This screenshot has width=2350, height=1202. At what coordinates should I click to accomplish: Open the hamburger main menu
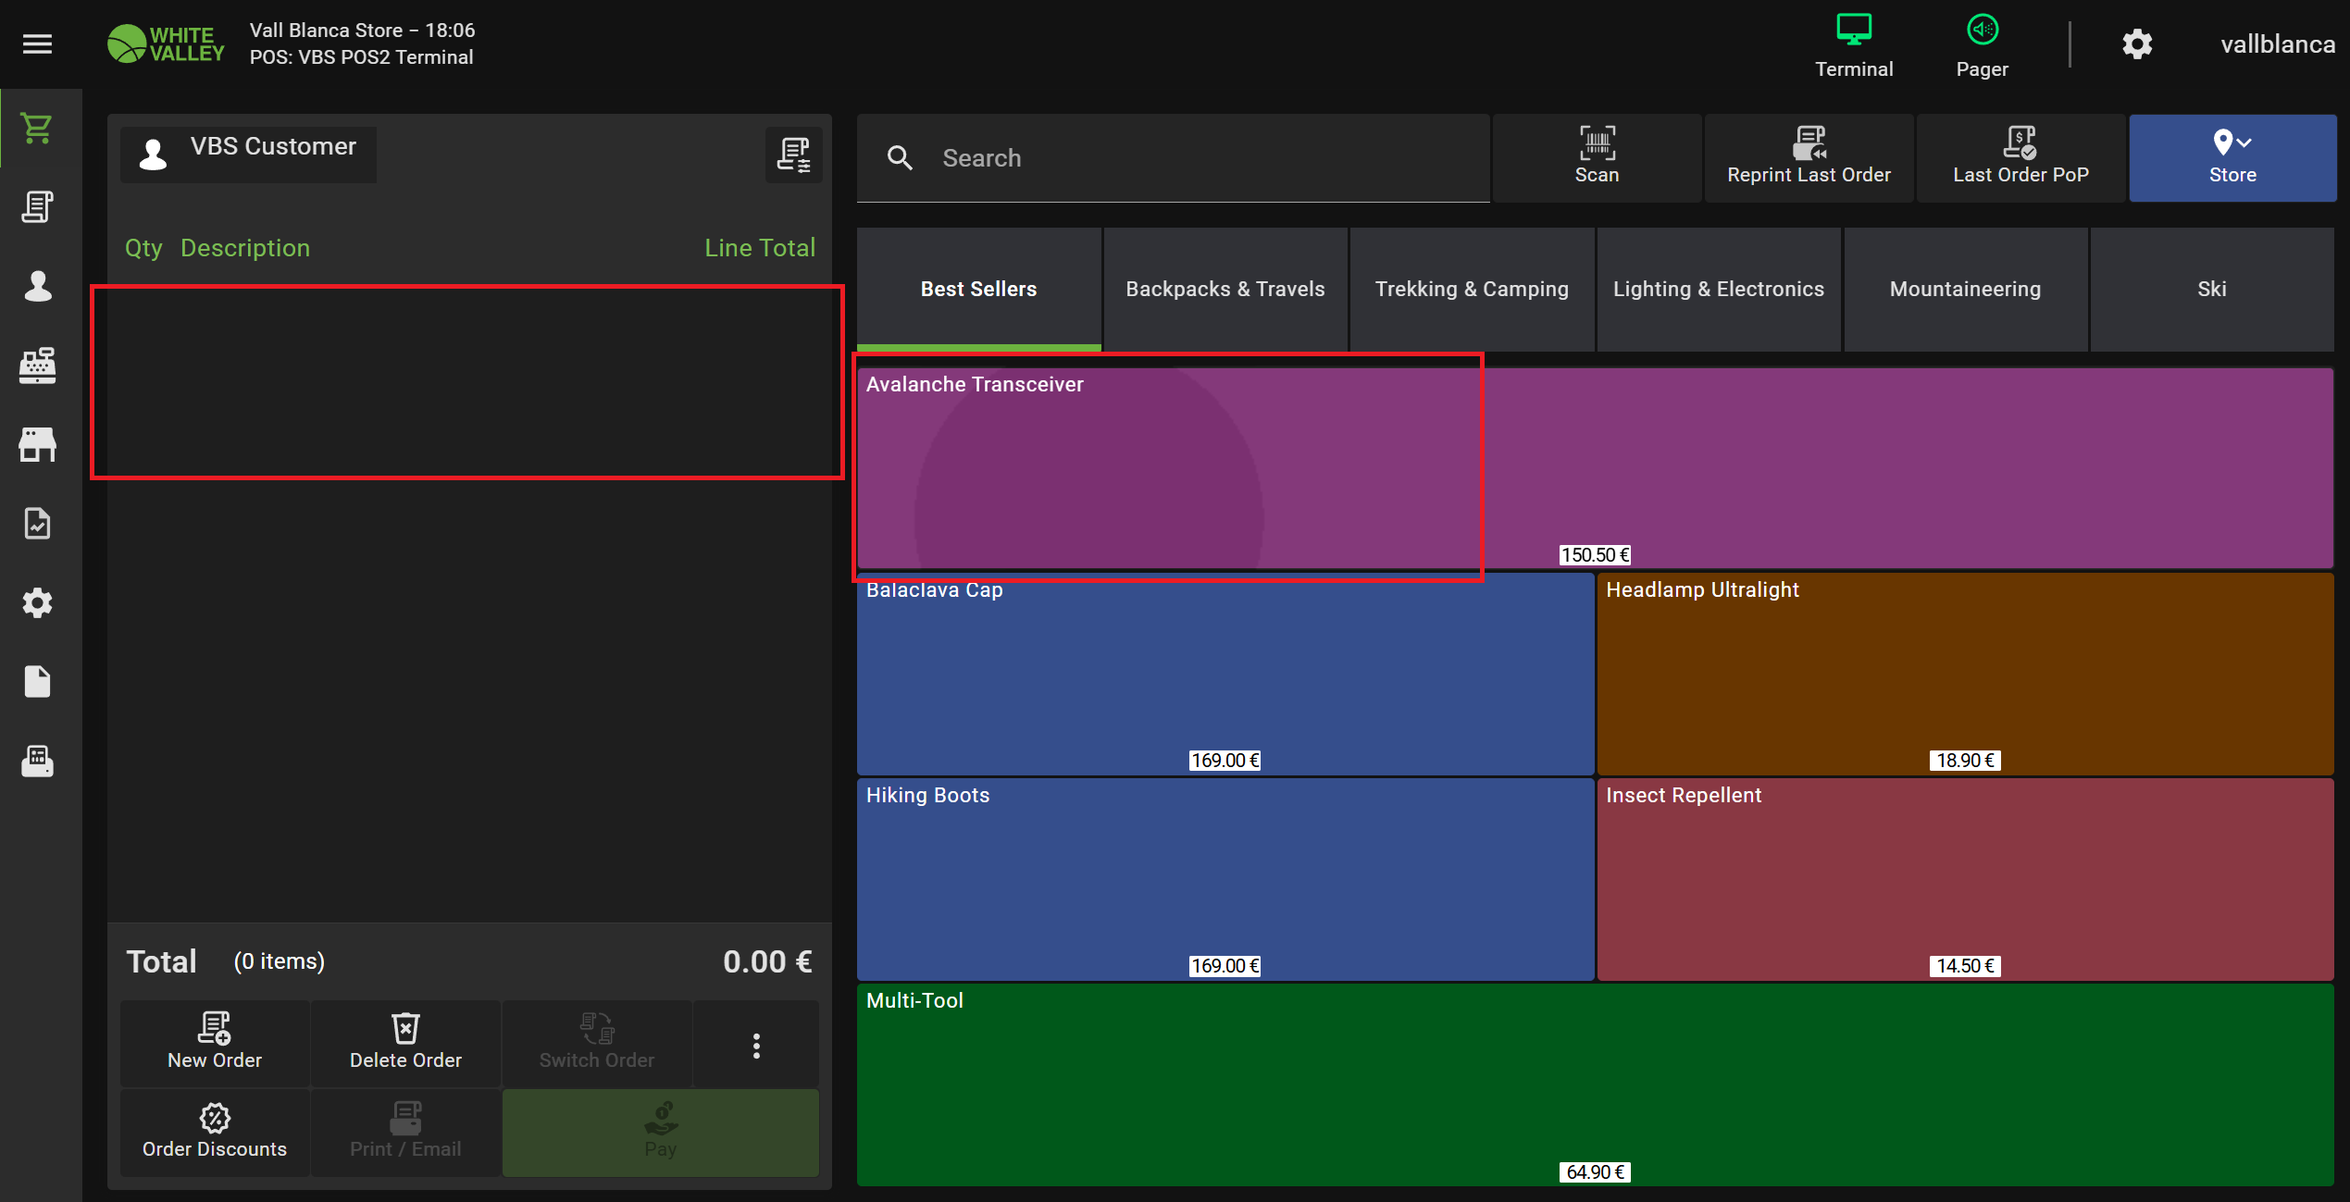[x=37, y=43]
